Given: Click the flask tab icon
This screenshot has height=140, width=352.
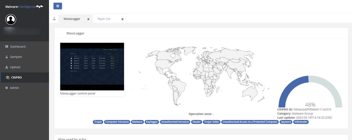Looking at the screenshot, I should pos(54,18).
